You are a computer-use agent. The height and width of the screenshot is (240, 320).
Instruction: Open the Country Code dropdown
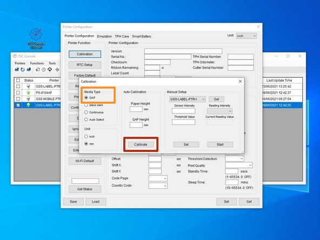[158, 186]
